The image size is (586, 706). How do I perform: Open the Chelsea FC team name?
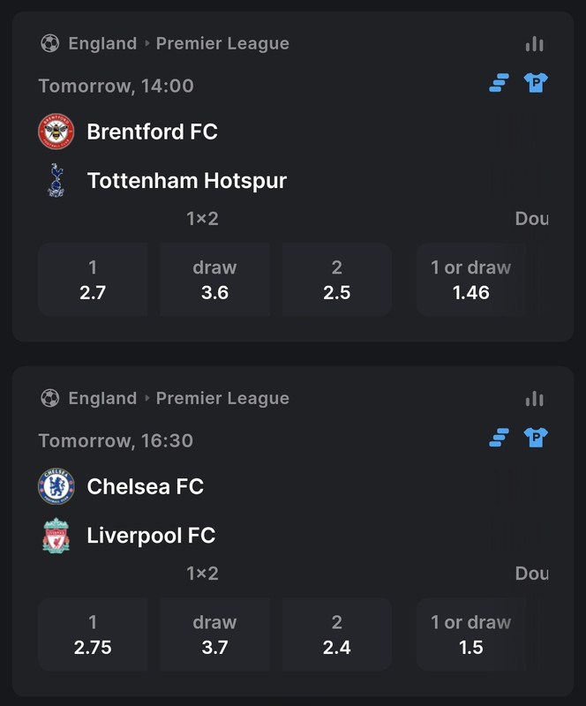[146, 486]
